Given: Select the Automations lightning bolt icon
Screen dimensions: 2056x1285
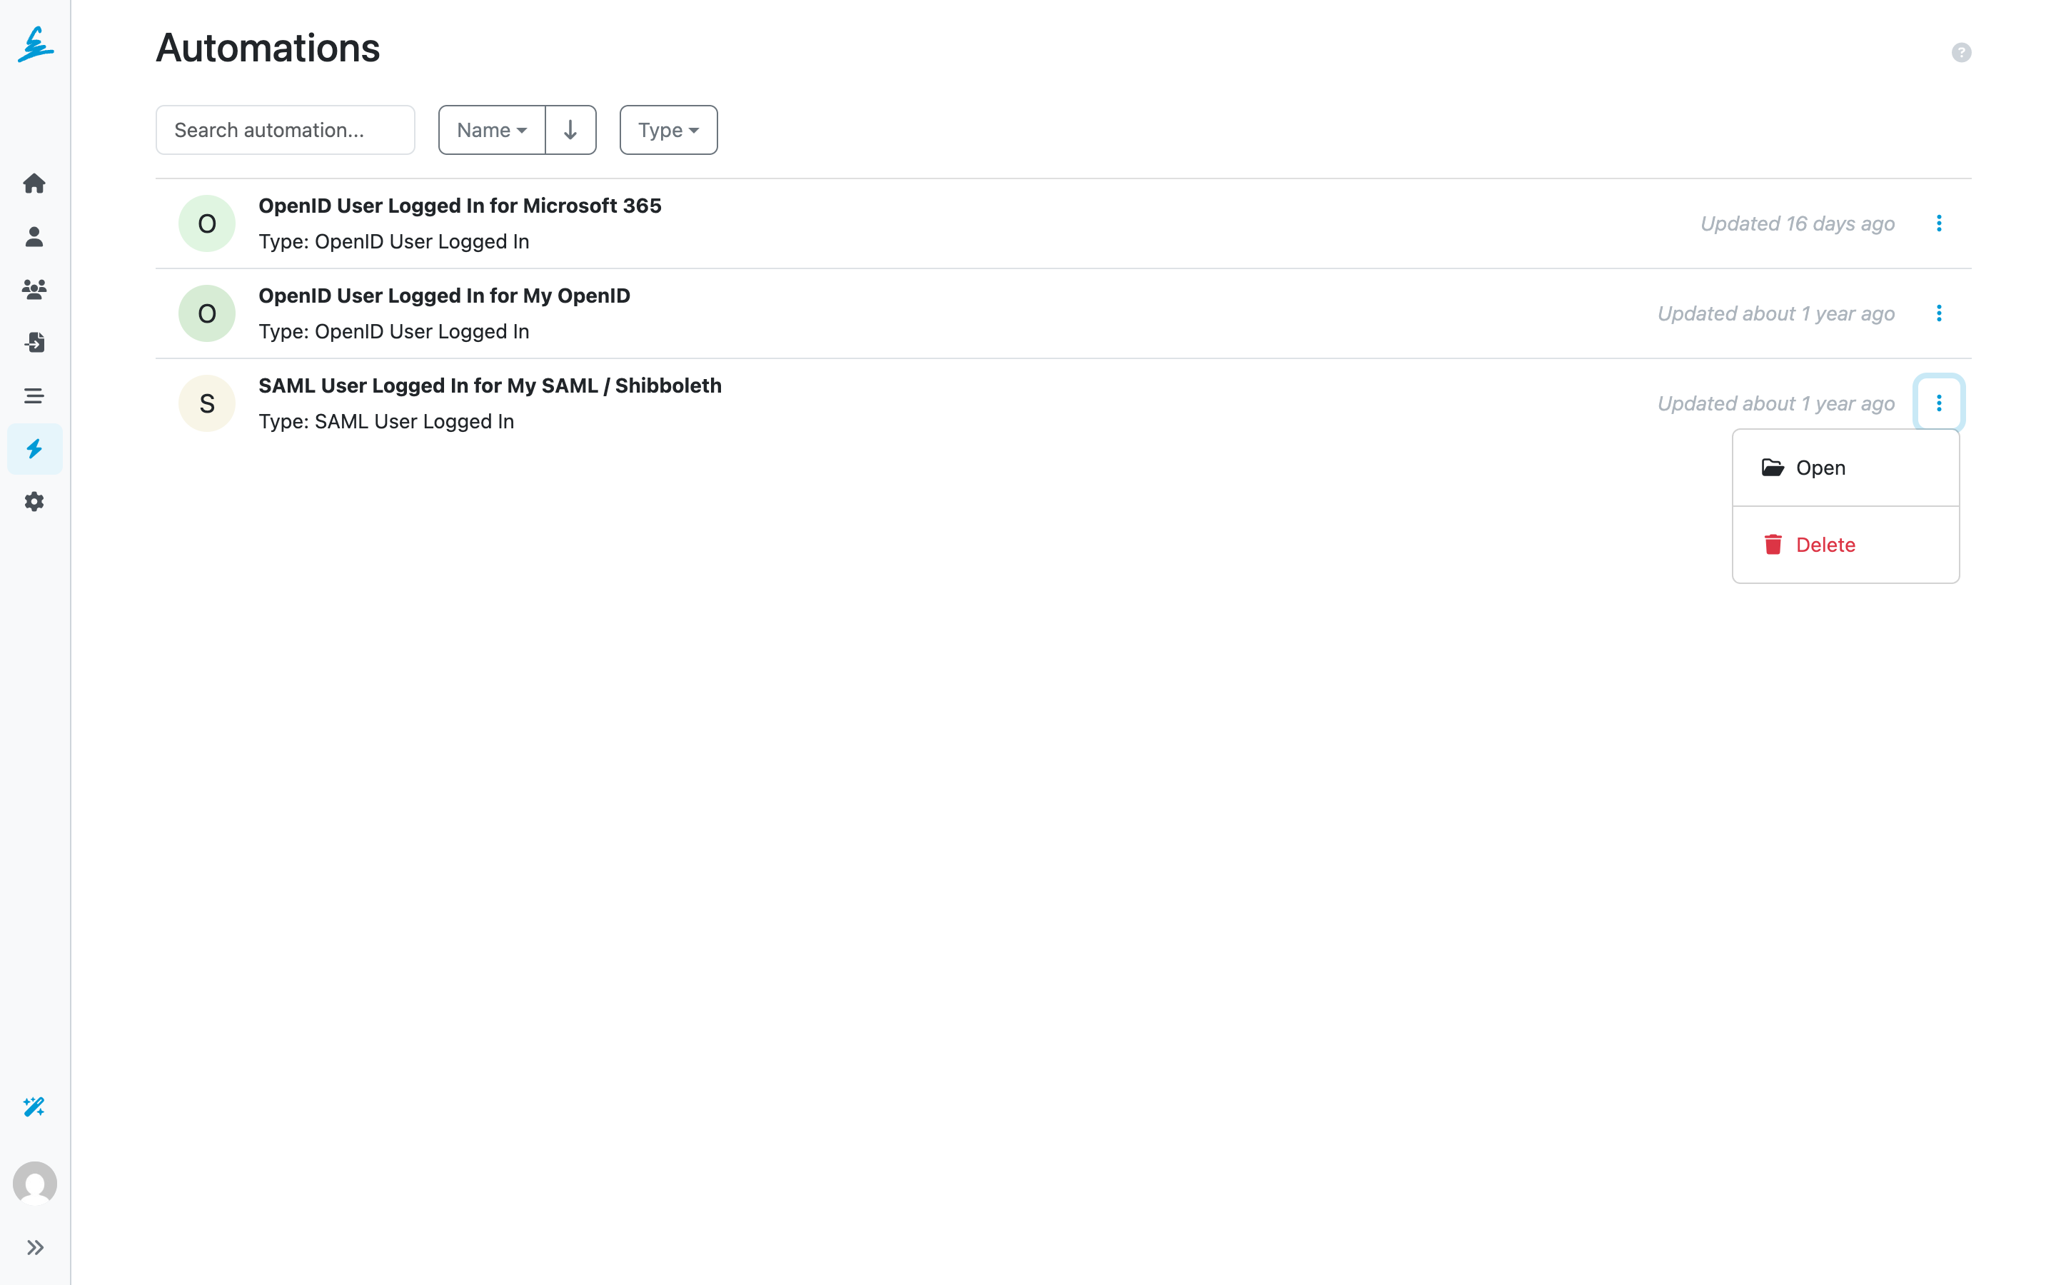Looking at the screenshot, I should [x=34, y=449].
